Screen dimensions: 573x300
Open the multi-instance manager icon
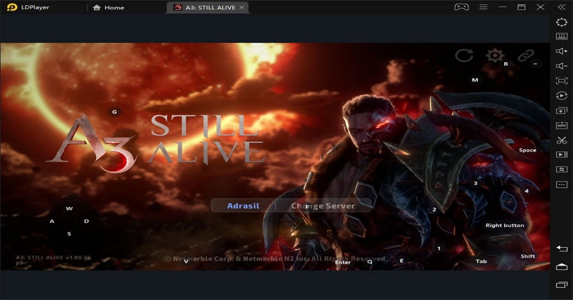(x=562, y=110)
